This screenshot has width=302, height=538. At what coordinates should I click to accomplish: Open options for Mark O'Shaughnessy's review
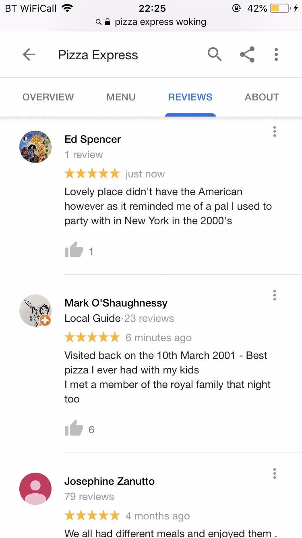[274, 295]
